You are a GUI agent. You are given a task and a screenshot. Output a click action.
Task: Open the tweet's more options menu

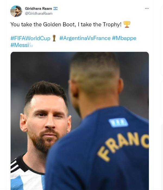(147, 8)
